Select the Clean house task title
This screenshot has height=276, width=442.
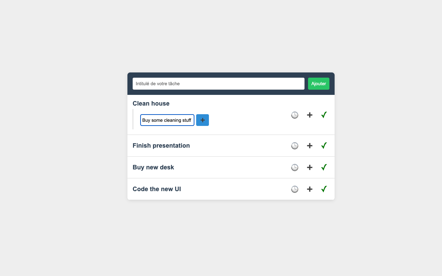151,103
